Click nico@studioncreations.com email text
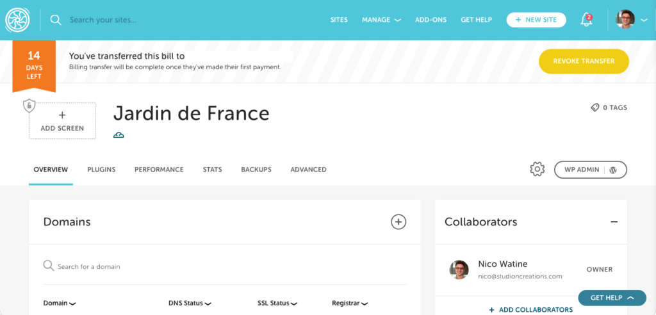The height and width of the screenshot is (315, 656). click(520, 277)
